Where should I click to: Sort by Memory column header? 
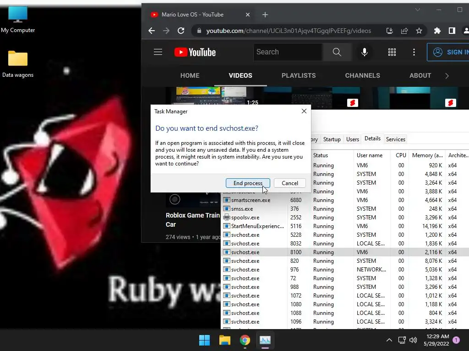427,155
